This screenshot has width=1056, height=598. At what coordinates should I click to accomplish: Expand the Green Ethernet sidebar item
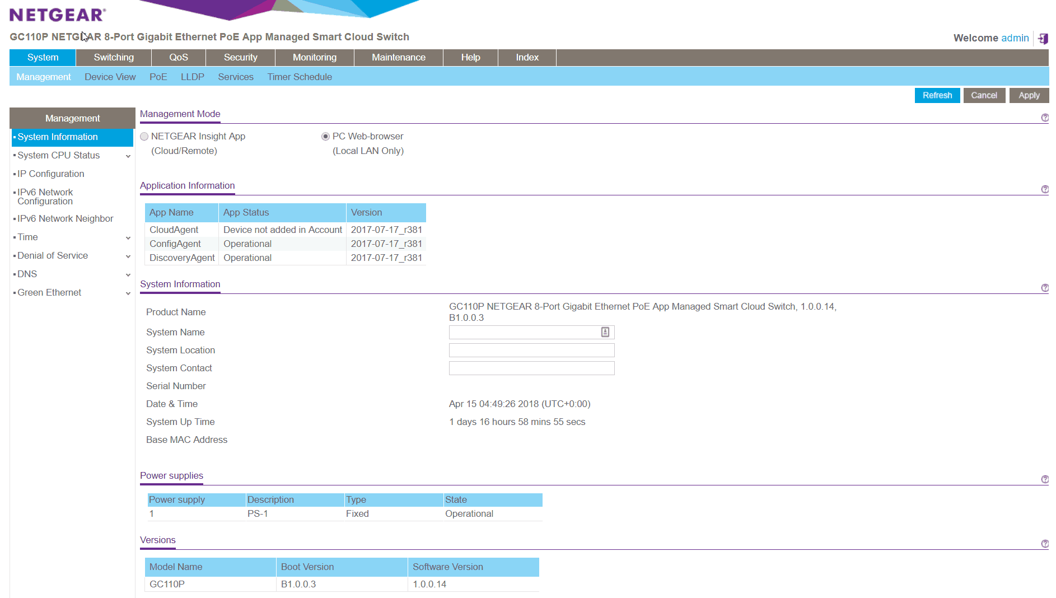click(128, 293)
